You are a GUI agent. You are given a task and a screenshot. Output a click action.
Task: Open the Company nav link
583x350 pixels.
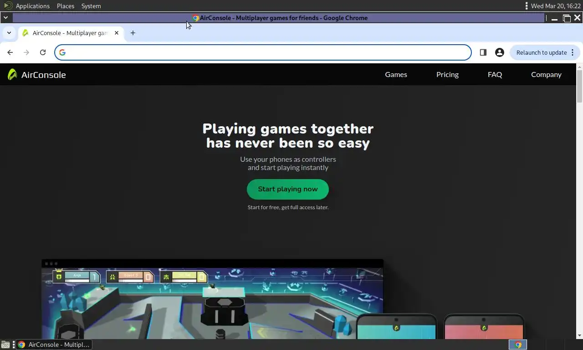(x=546, y=74)
